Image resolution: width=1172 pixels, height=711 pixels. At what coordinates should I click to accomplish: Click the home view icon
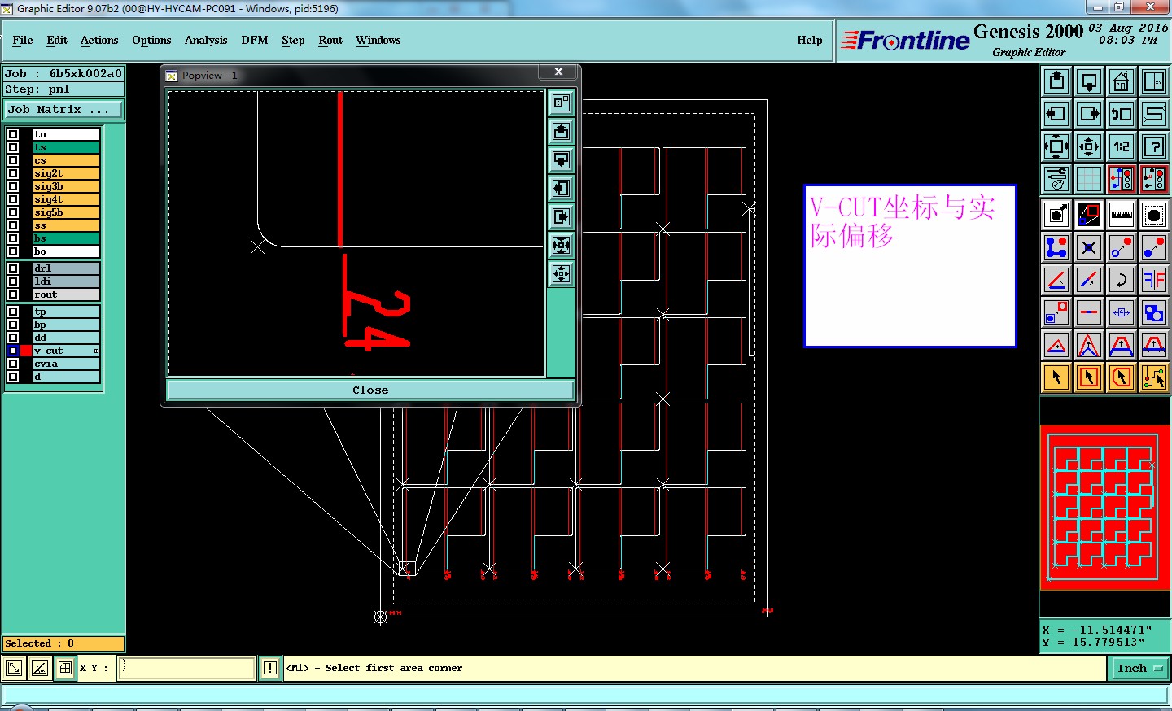pyautogui.click(x=1122, y=81)
